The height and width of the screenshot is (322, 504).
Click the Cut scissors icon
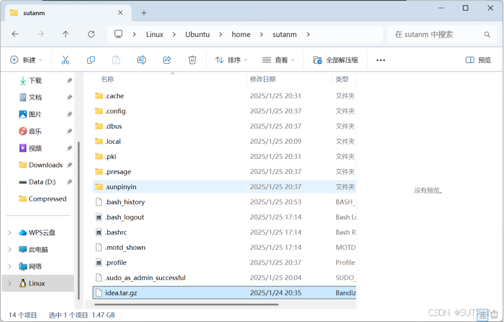(x=66, y=60)
